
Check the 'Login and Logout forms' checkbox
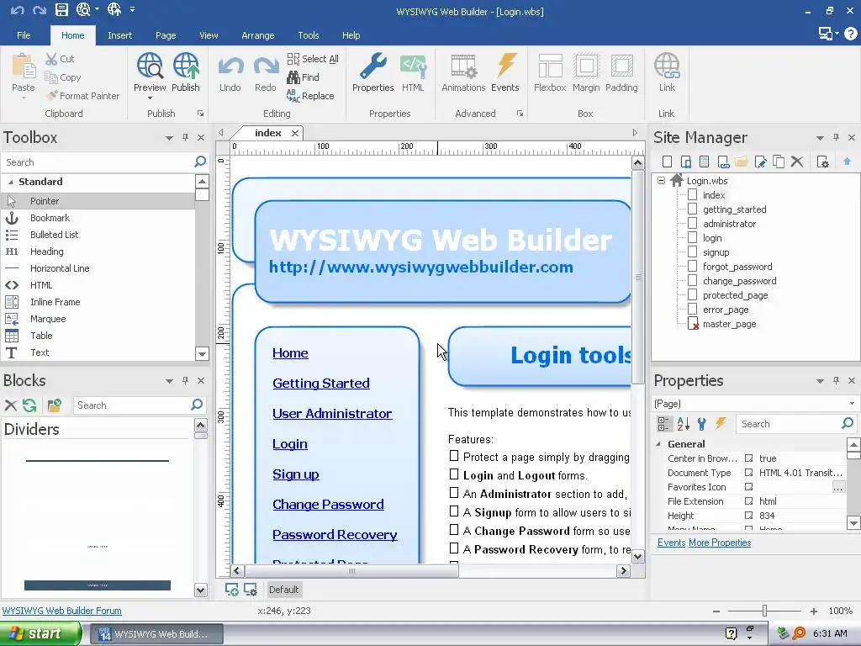(x=453, y=474)
